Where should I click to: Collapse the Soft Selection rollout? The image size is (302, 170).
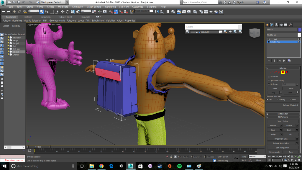[x=283, y=114]
